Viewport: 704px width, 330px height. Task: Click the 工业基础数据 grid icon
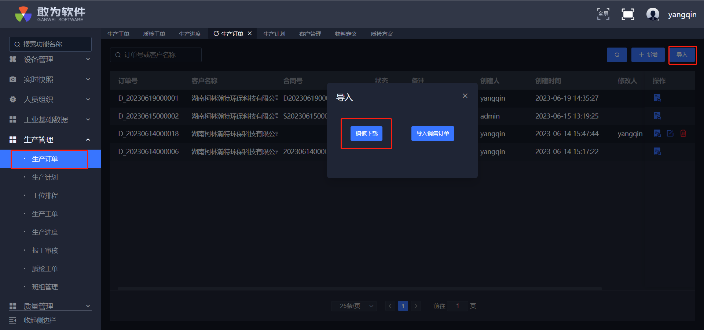click(13, 120)
